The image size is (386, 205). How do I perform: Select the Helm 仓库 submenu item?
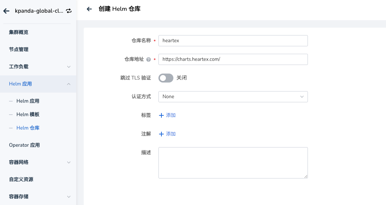tap(28, 128)
